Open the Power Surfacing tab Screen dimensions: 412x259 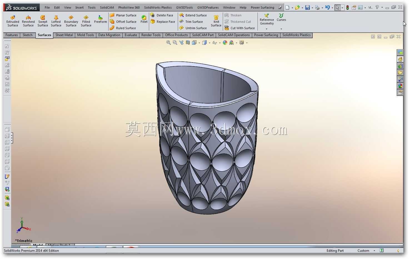point(266,35)
